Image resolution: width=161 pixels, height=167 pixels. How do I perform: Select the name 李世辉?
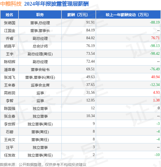click(x=10, y=124)
